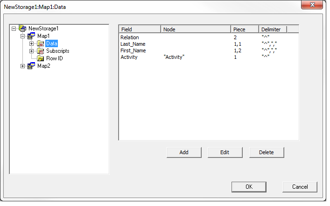
Task: Click the Map2 folder icon
Action: 31,66
